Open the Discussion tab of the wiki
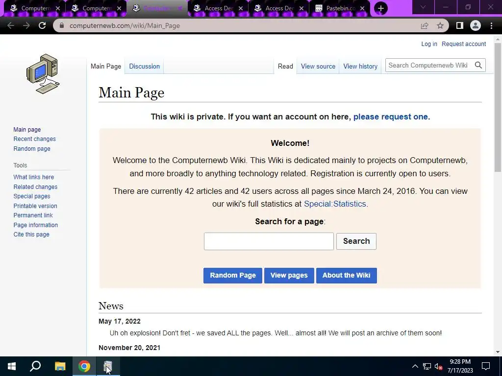Viewport: 502px width, 376px height. [145, 66]
